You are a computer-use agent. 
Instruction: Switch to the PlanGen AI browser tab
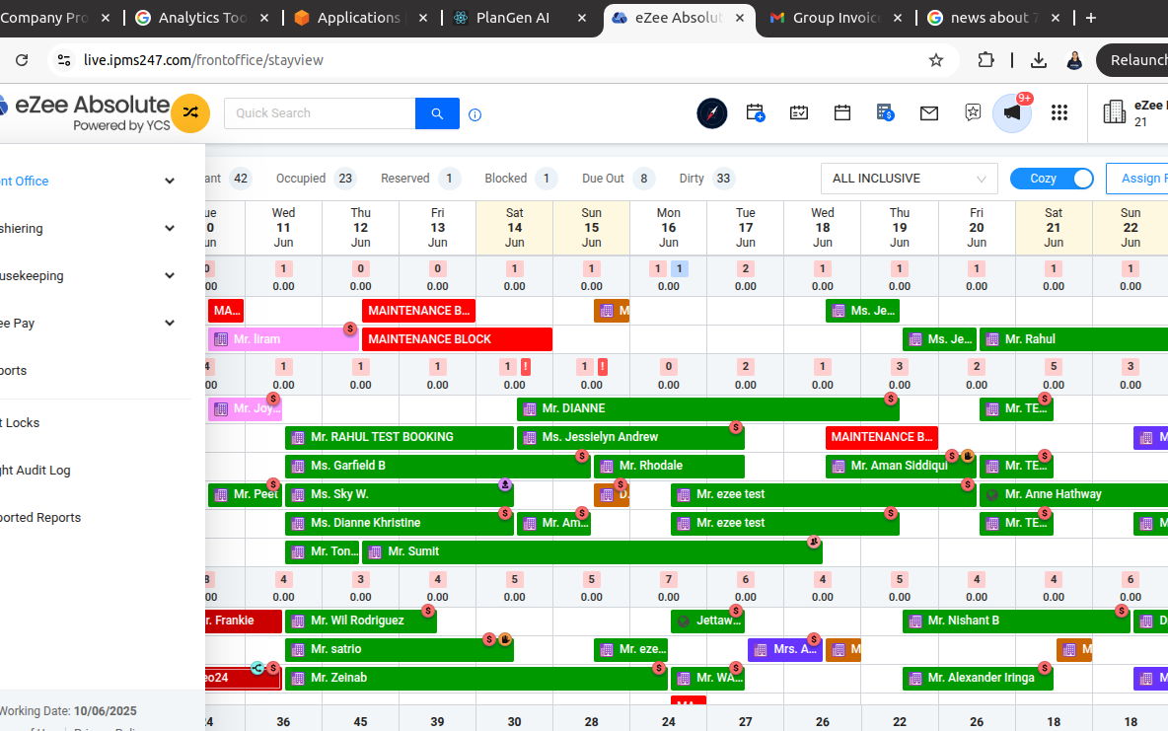(519, 18)
